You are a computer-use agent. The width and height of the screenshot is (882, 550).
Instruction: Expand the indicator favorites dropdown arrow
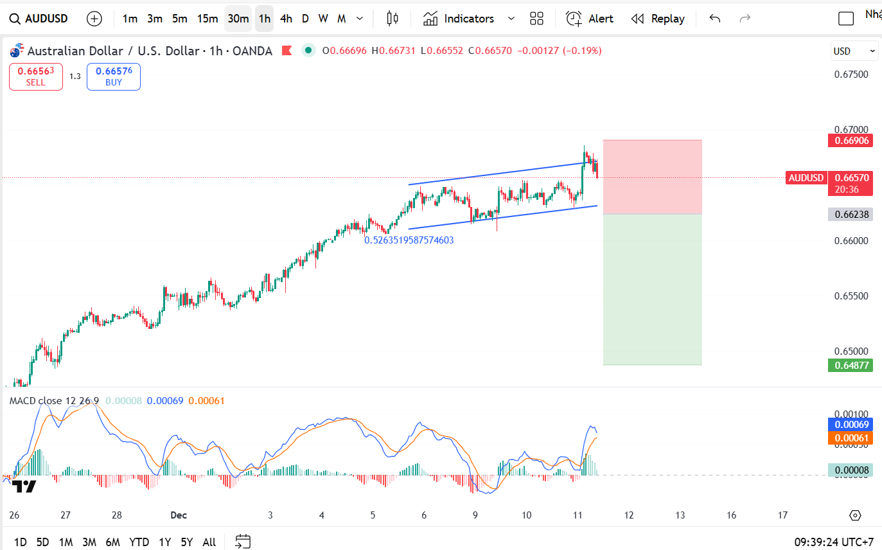[x=511, y=19]
